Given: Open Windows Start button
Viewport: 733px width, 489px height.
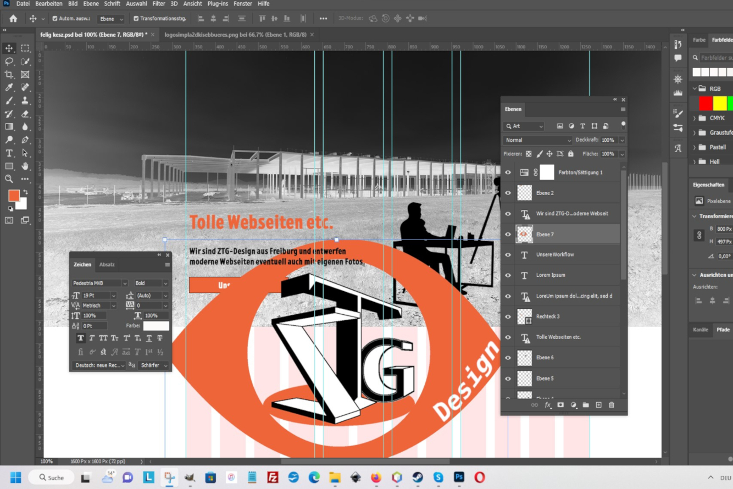Looking at the screenshot, I should (x=15, y=477).
